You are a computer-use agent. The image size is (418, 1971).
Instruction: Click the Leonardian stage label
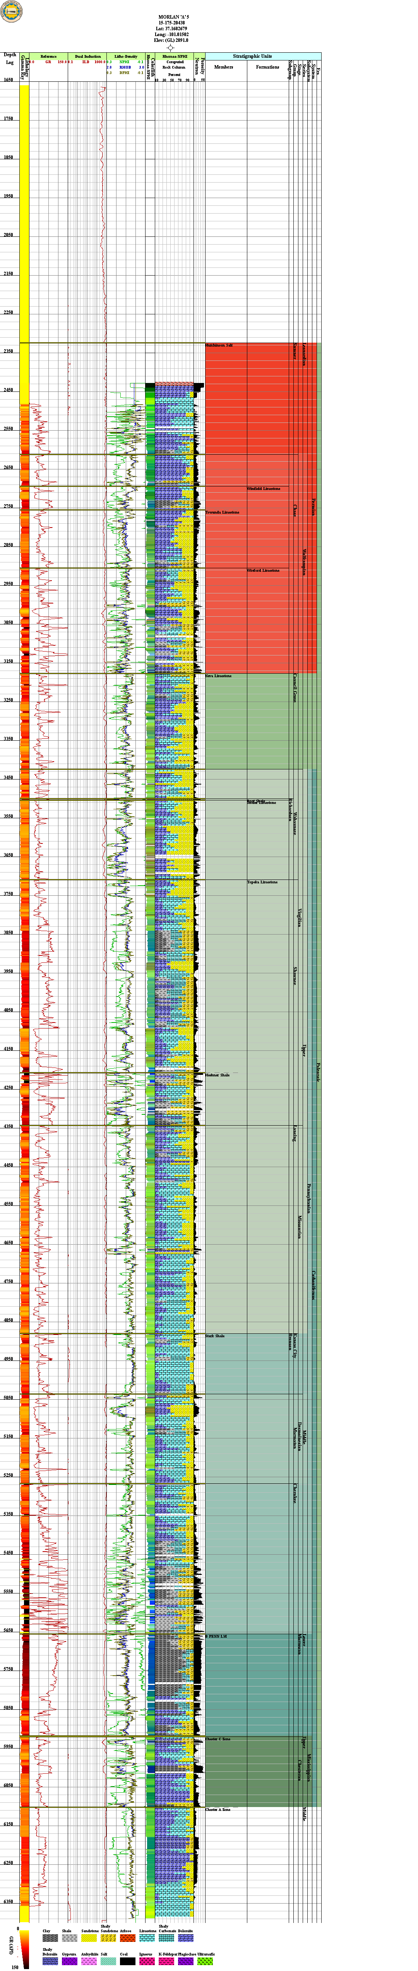click(x=305, y=355)
